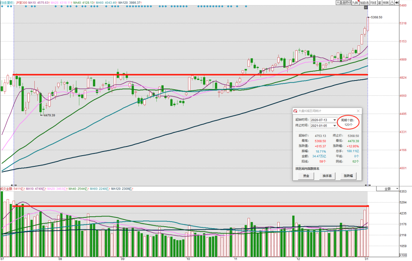Toggle the 大盘趋势线 overlay button
This screenshot has width=412, height=261.
(x=344, y=3)
